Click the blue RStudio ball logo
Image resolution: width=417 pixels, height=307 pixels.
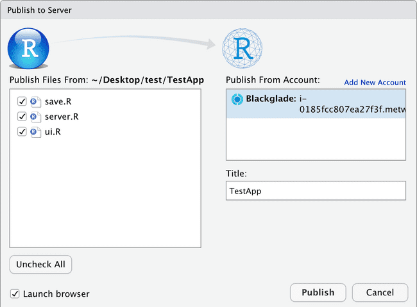tap(28, 48)
